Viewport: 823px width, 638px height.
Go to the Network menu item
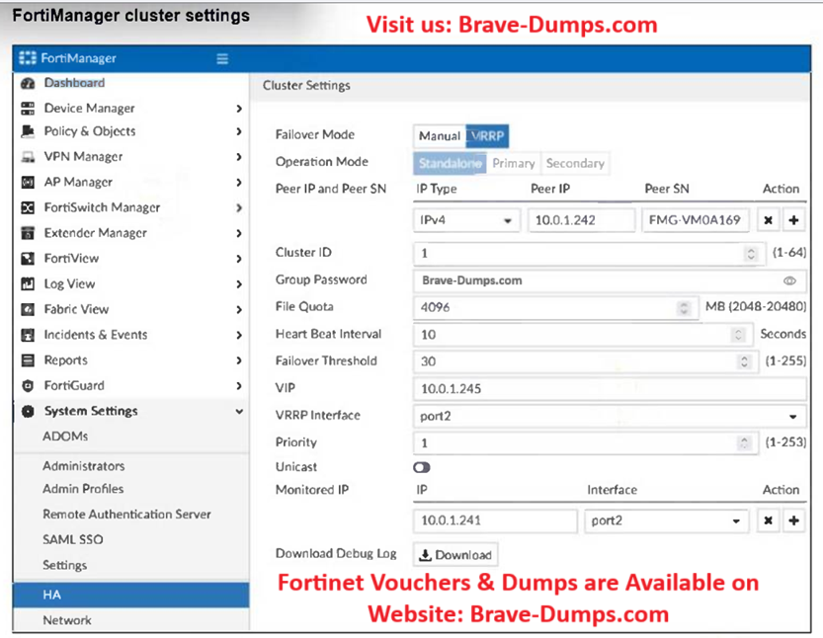(66, 620)
